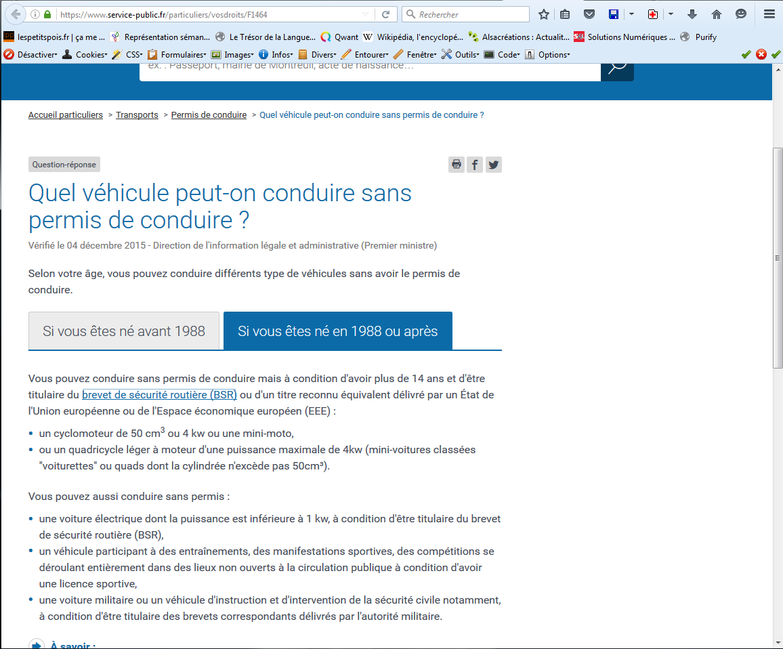Open the Désactiver menu in Web Developer toolbar
Screen dimensions: 783x649
point(30,54)
